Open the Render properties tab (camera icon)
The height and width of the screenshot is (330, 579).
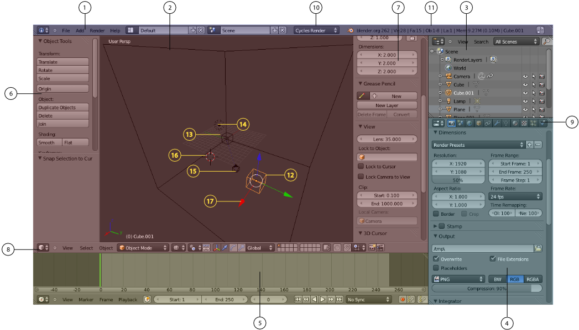451,124
